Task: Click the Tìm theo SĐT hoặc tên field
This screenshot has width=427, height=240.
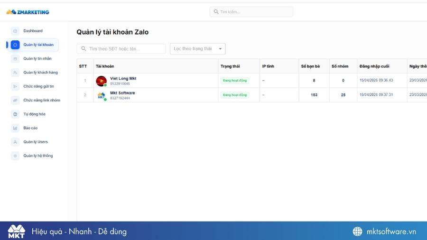Action: point(121,49)
